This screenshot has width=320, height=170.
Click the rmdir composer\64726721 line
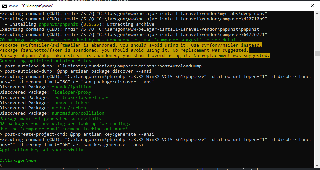[x=134, y=35]
